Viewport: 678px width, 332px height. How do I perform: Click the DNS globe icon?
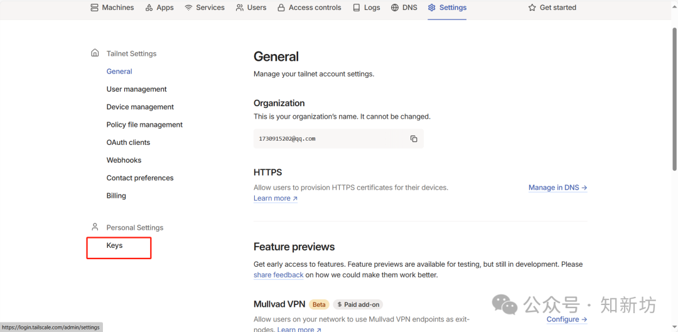tap(395, 8)
